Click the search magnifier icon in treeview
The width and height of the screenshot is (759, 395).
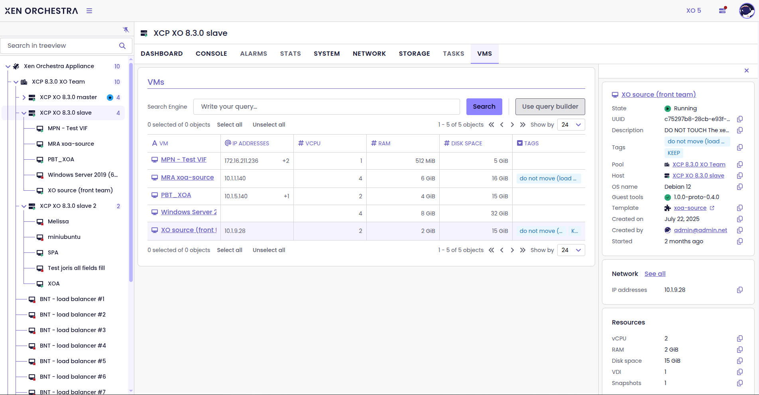[122, 46]
